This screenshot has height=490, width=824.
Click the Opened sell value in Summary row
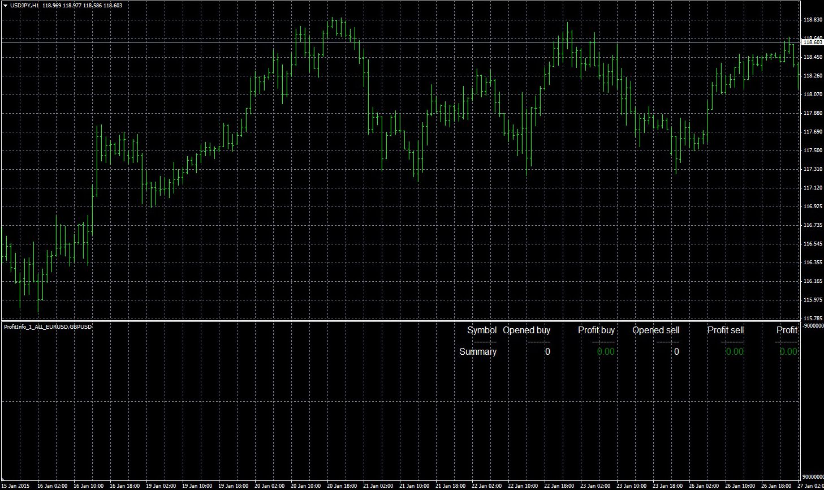pos(676,351)
